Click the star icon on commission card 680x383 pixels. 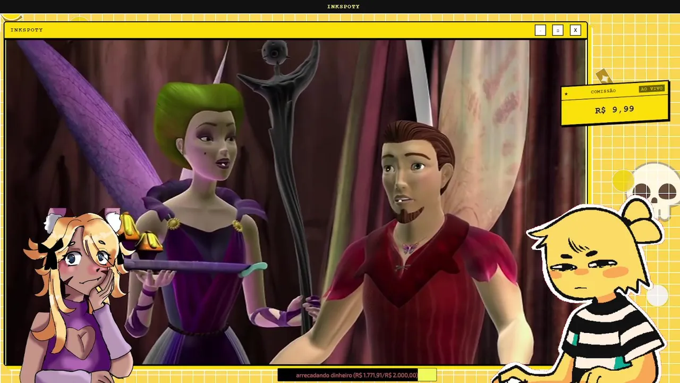click(566, 95)
